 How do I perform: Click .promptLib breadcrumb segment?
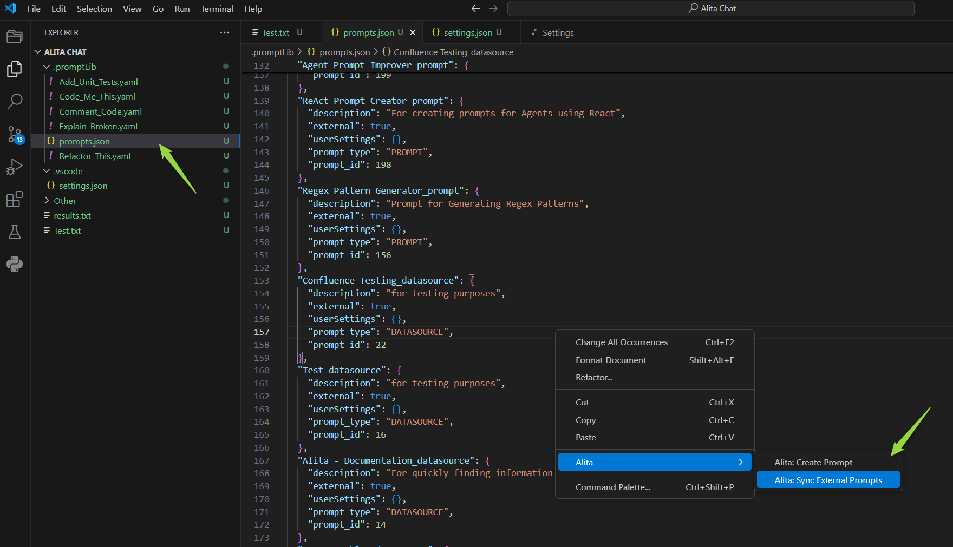[272, 52]
